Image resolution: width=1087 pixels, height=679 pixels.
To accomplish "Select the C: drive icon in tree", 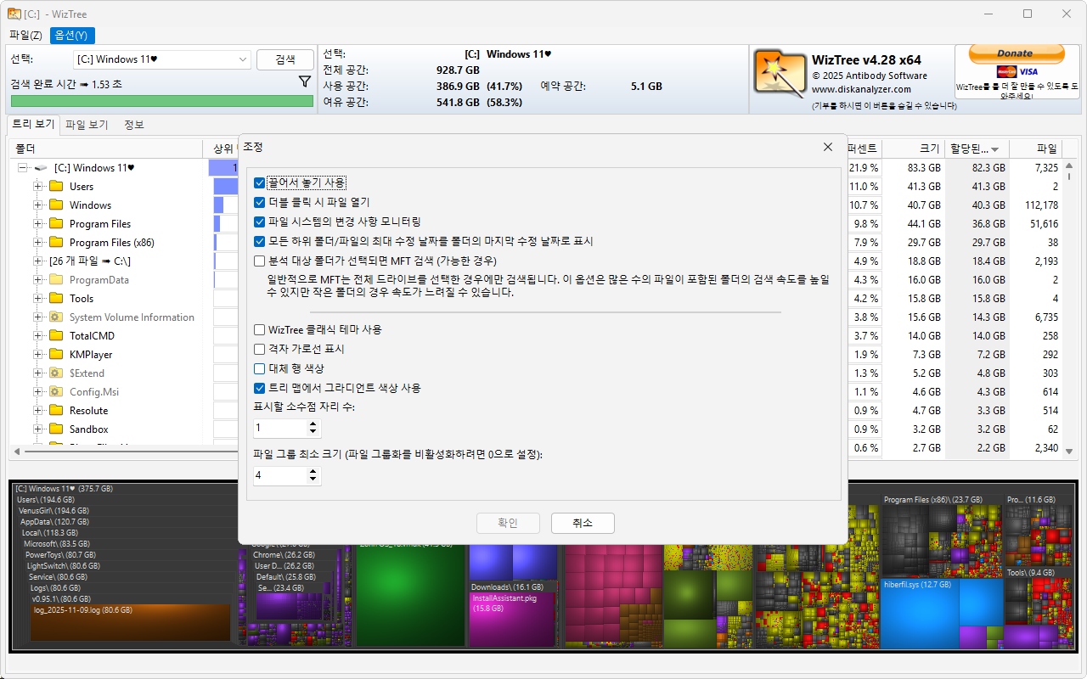I will pos(41,168).
